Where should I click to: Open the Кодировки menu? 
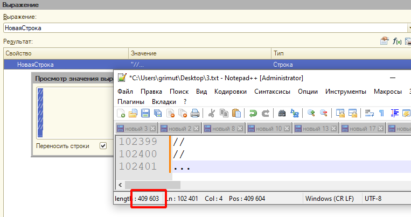231,92
